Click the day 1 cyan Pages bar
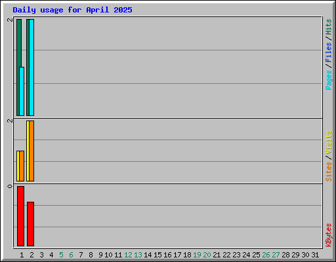The height and width of the screenshot is (262, 336). point(22,91)
